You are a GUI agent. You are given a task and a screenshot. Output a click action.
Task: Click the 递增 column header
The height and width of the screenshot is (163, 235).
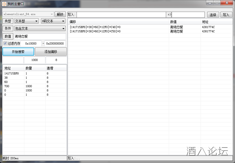[x=56, y=68]
